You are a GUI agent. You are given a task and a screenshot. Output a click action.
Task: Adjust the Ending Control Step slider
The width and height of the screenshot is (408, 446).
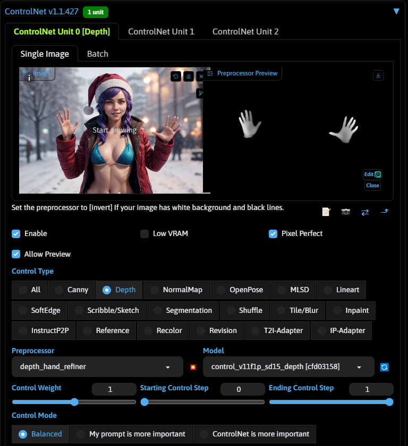point(331,402)
